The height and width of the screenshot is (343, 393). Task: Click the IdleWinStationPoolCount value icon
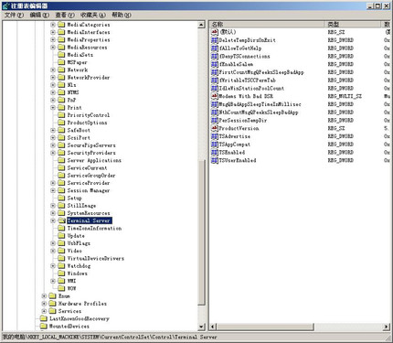[x=215, y=89]
